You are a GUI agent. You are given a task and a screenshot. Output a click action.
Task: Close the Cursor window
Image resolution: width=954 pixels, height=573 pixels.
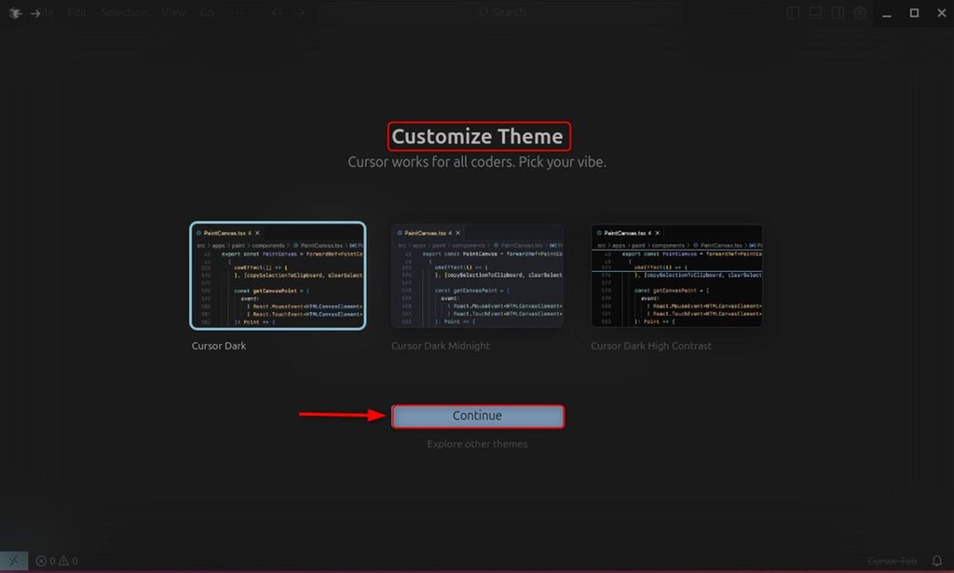(x=941, y=13)
